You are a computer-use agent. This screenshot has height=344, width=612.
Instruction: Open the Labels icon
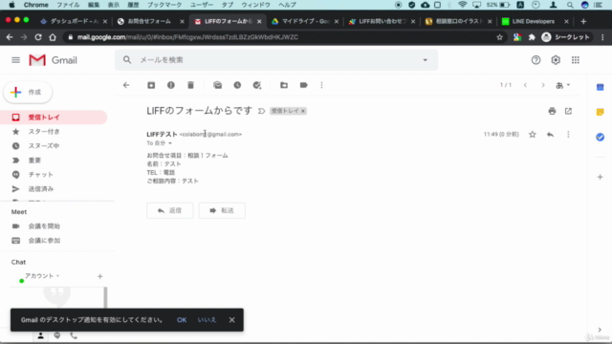click(304, 85)
